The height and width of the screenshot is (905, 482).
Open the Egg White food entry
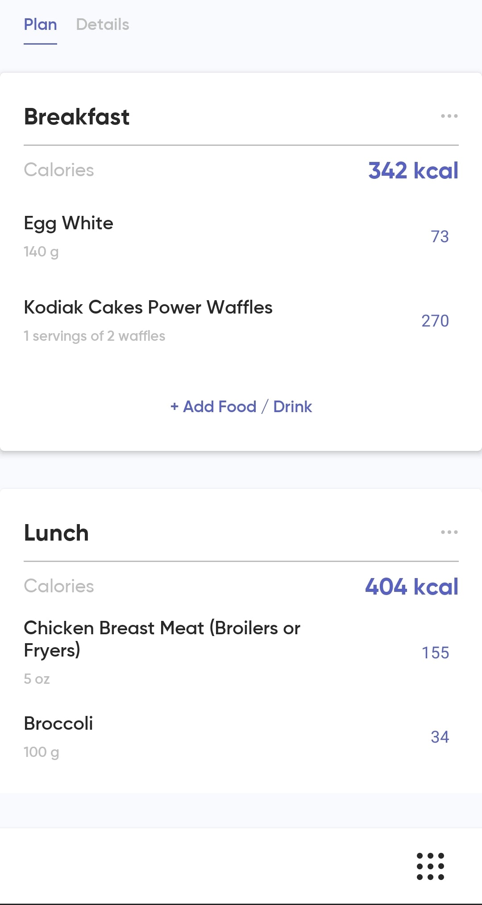(68, 223)
